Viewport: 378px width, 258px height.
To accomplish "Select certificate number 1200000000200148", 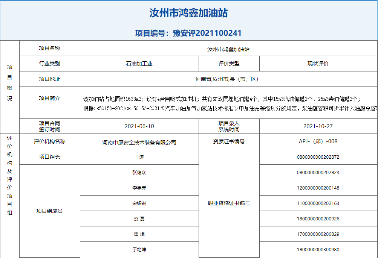I will [x=318, y=188].
